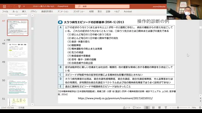The image size is (202, 113).
Task: Undo the last action
Action: pos(9,6)
